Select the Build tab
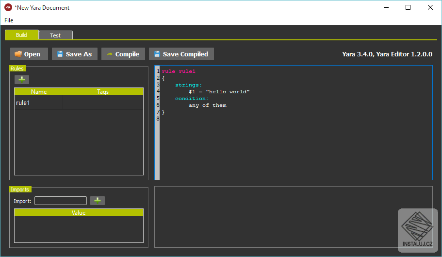Screen dimensions: 442x257 coord(21,35)
